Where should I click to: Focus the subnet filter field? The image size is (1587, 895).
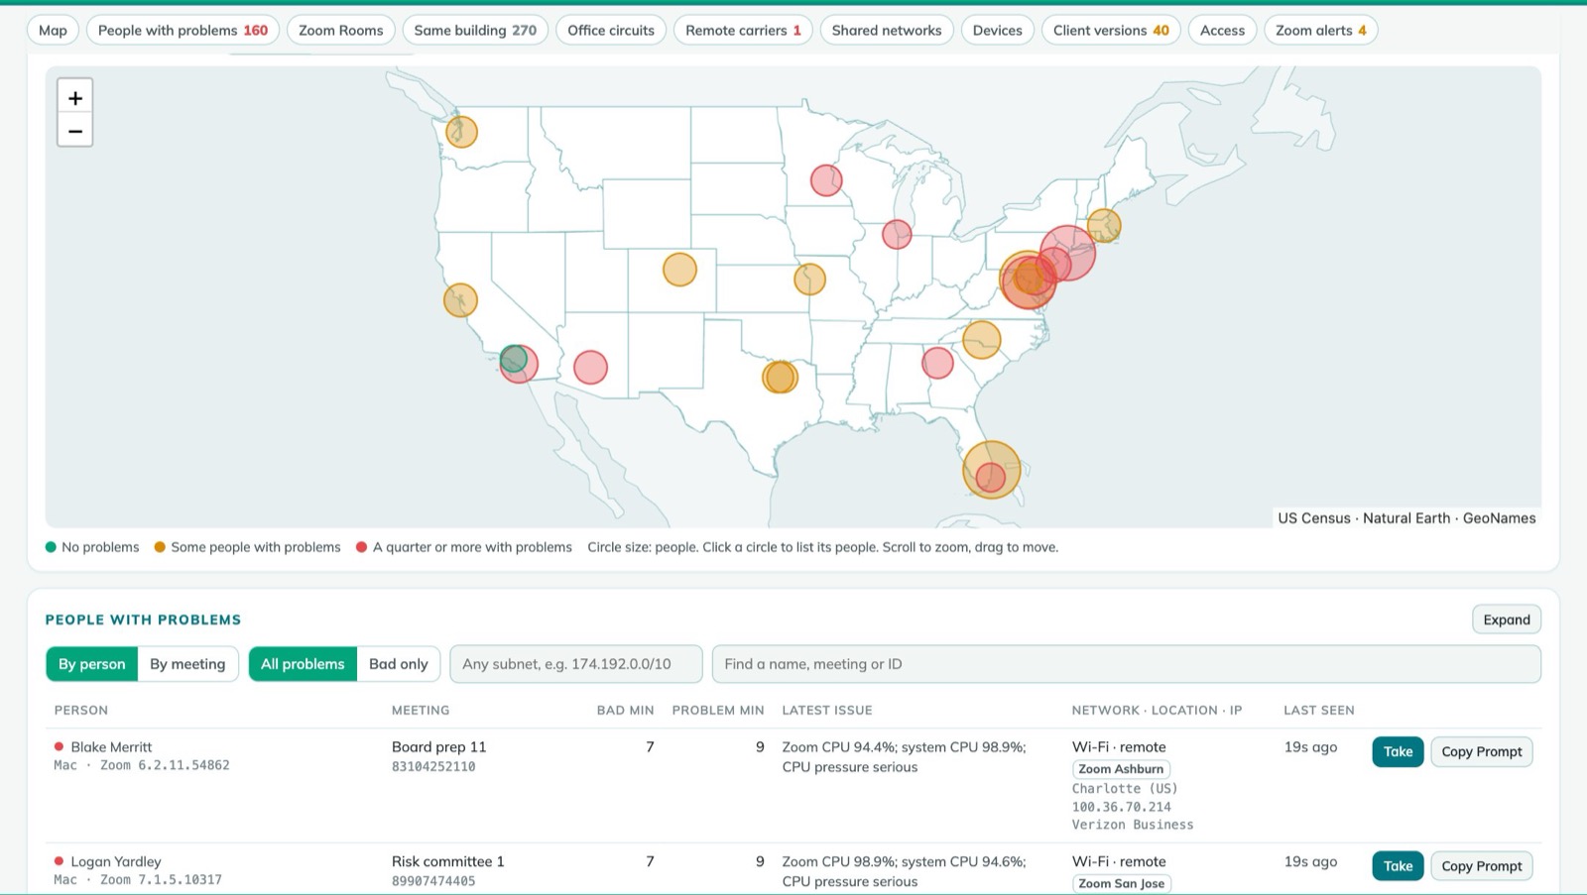point(576,664)
